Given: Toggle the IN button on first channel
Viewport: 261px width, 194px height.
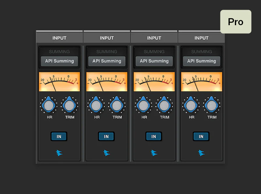Looking at the screenshot, I should [x=59, y=136].
